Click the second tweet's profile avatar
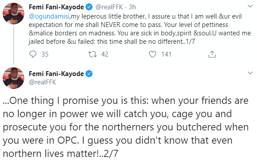Viewport: 257px width, 164px height. click(x=13, y=78)
